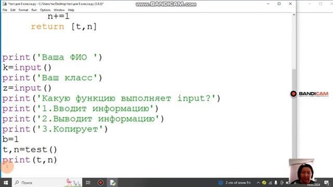Click the line print('Ваша ФИО ')
The image size is (333, 187).
coord(52,58)
